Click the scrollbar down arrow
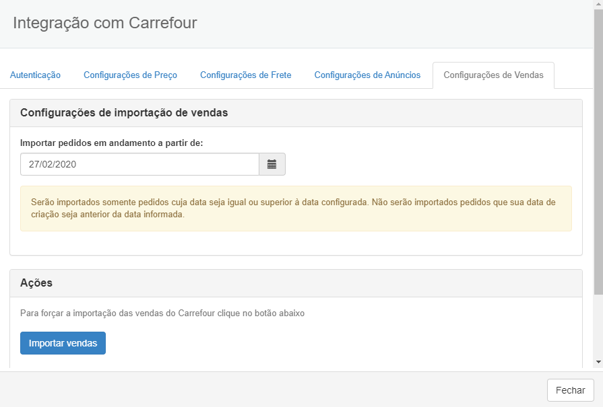This screenshot has width=603, height=407. click(598, 362)
